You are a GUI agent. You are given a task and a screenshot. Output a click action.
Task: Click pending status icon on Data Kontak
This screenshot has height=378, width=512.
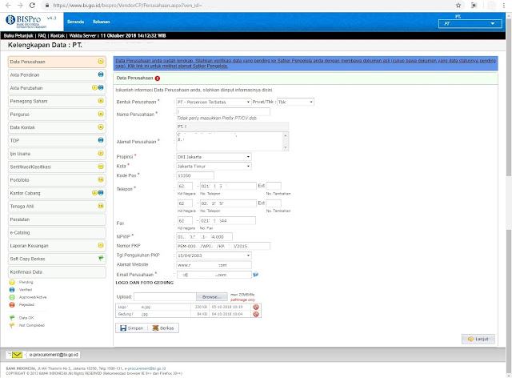101,127
